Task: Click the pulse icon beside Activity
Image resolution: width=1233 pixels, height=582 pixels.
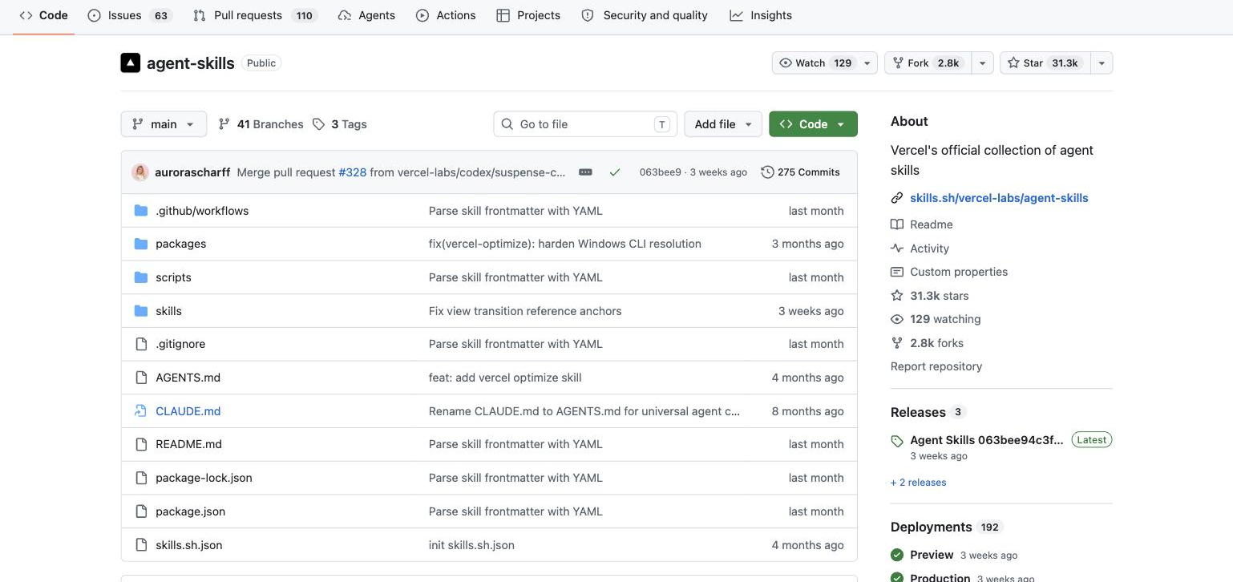Action: click(897, 249)
